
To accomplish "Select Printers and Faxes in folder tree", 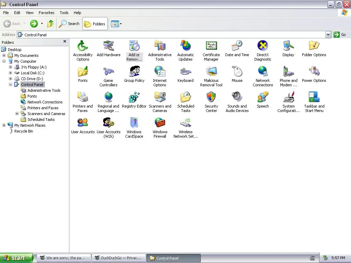I will click(43, 108).
